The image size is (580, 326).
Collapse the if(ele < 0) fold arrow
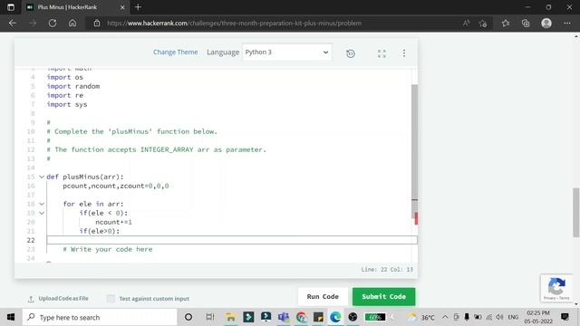42,213
